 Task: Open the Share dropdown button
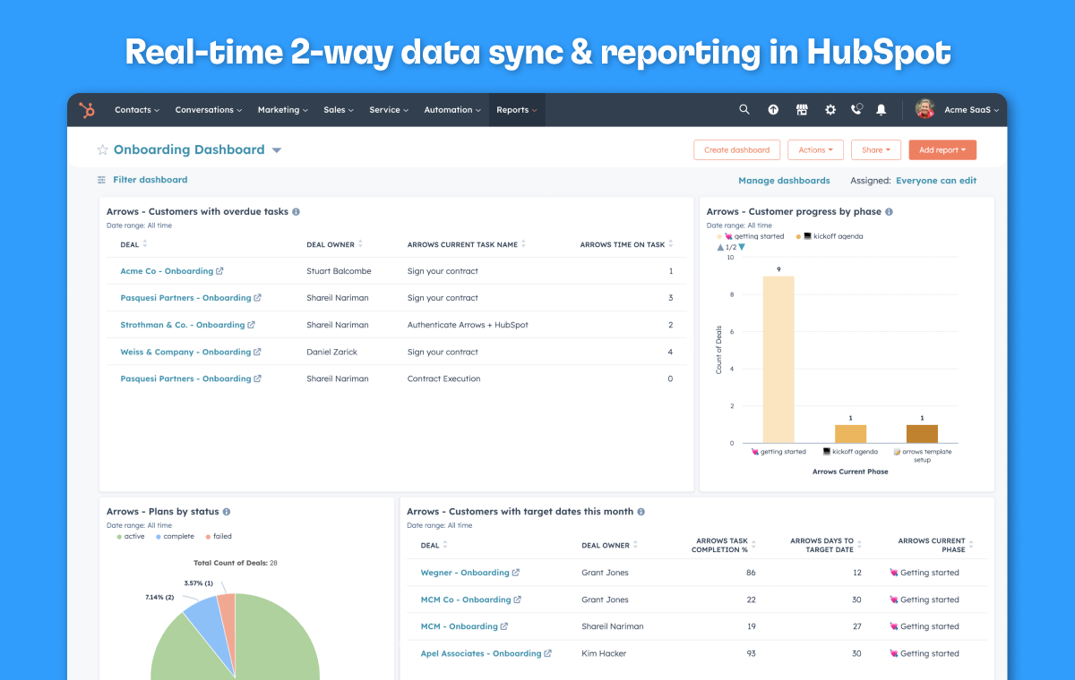coord(876,150)
